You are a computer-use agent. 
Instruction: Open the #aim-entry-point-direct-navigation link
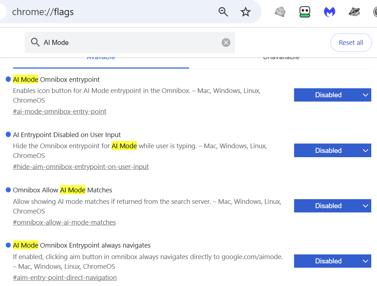pyautogui.click(x=65, y=278)
